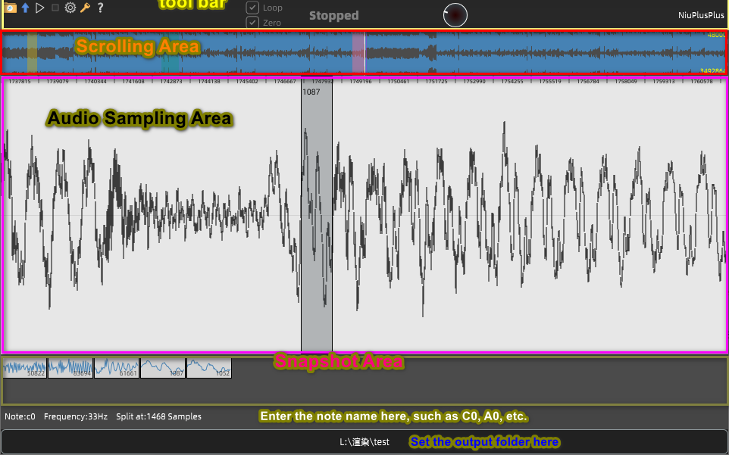Click ruler position 1760578
The height and width of the screenshot is (455, 729).
click(x=702, y=81)
